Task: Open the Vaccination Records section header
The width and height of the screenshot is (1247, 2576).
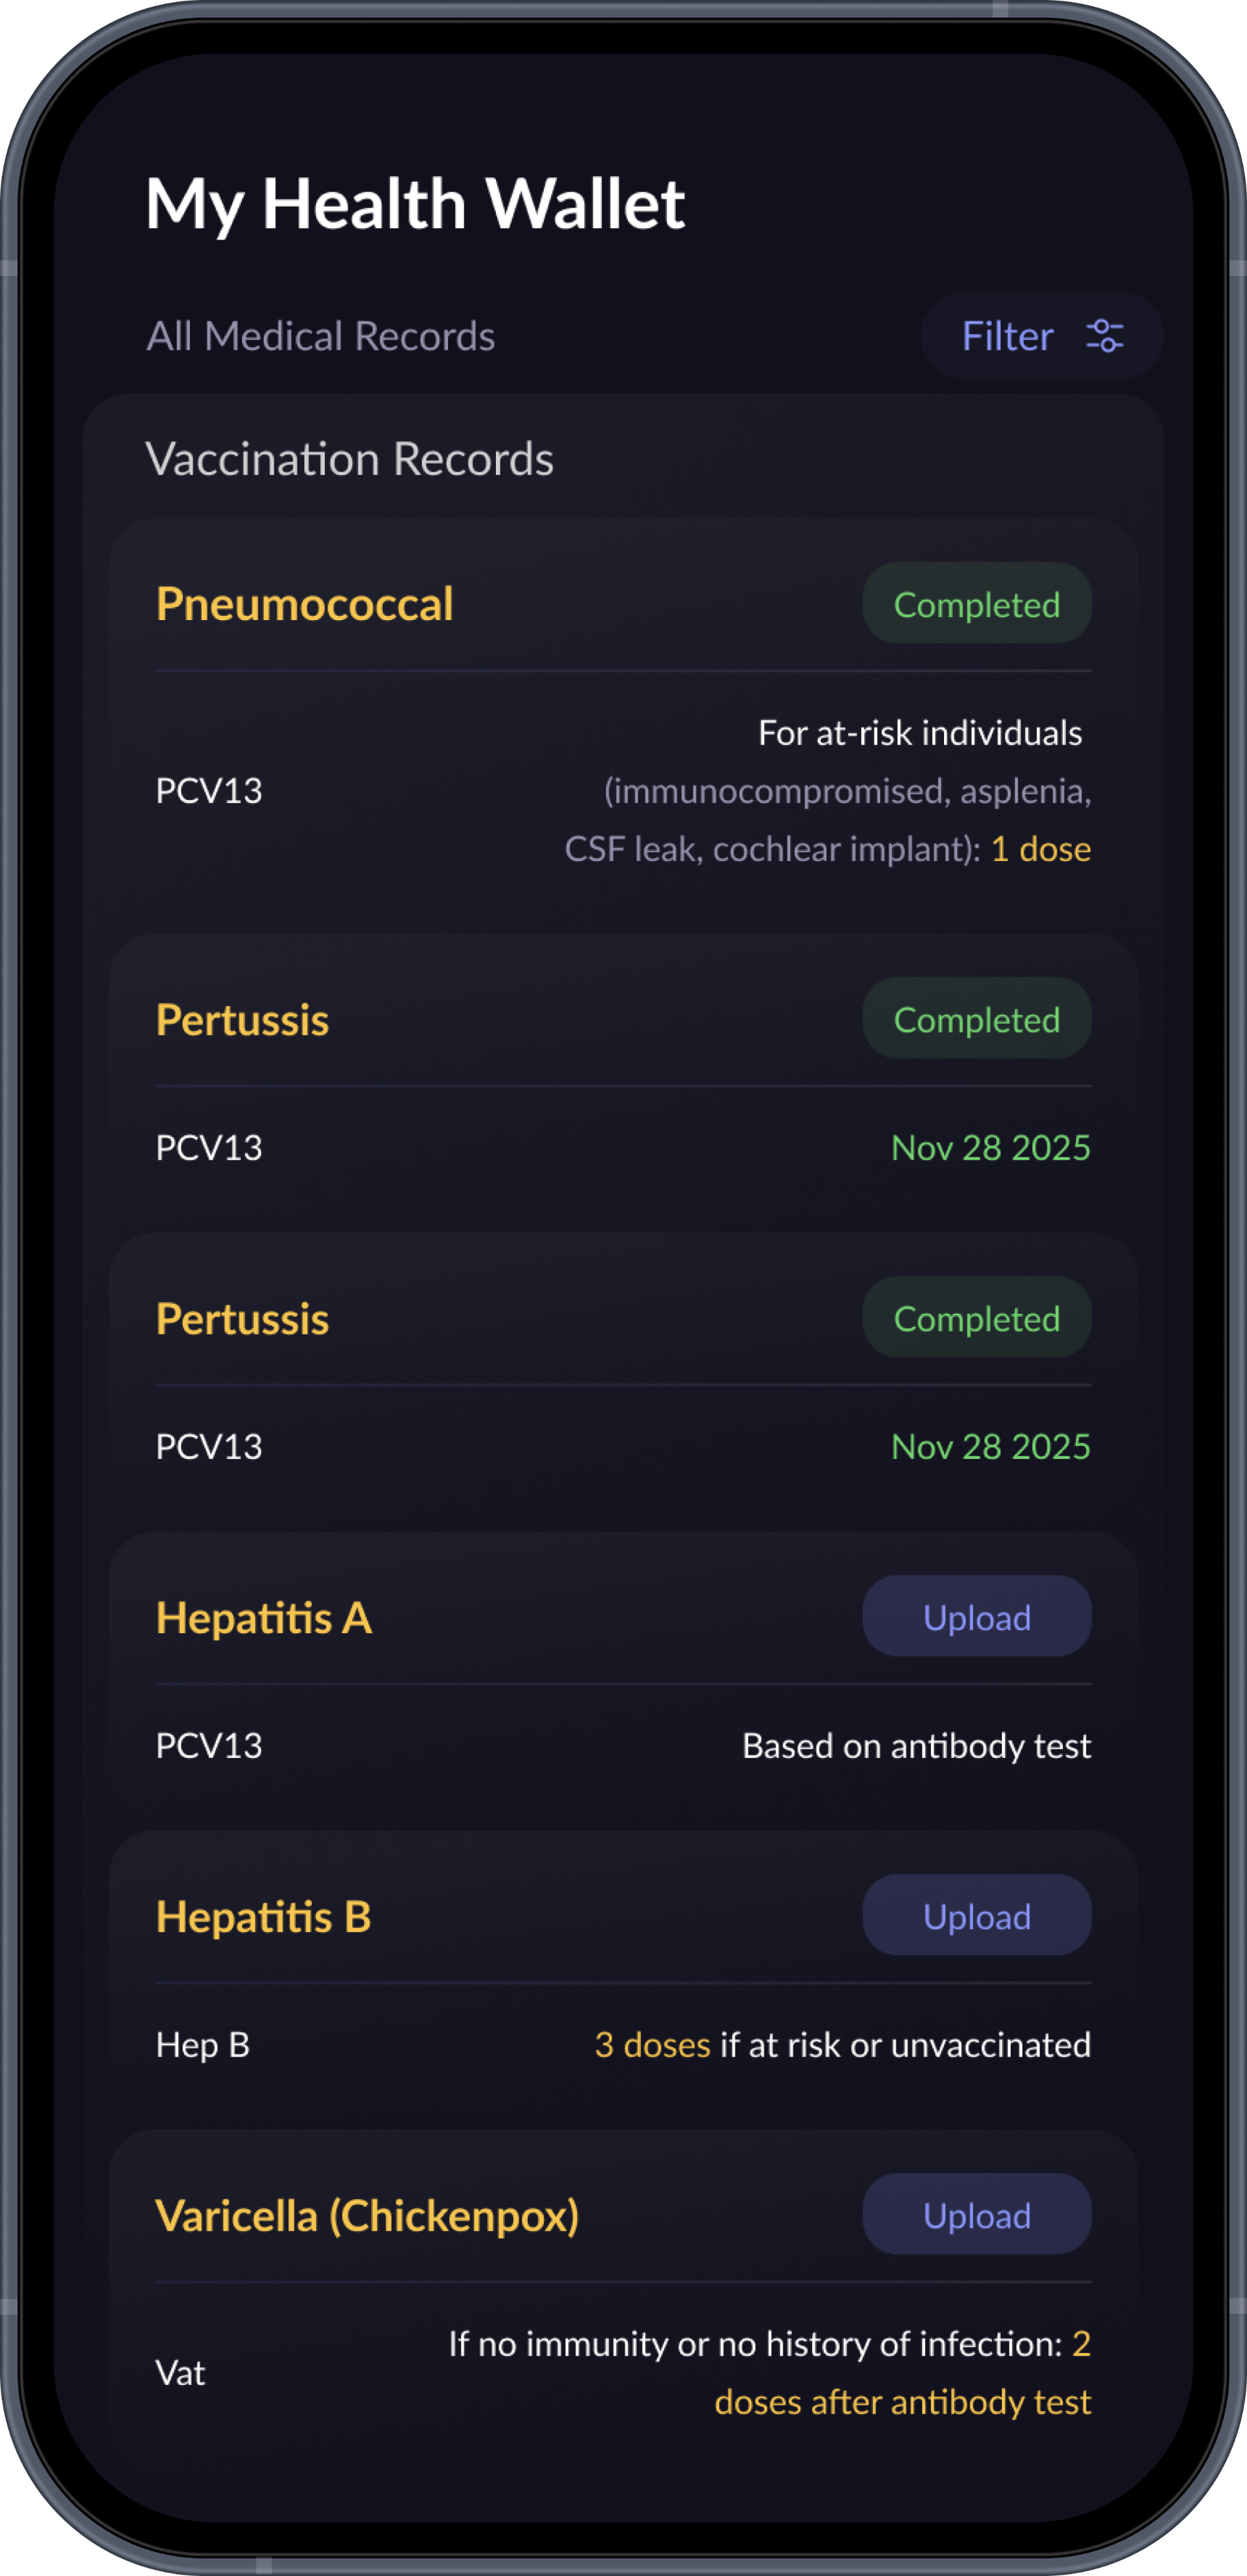Action: (x=351, y=459)
